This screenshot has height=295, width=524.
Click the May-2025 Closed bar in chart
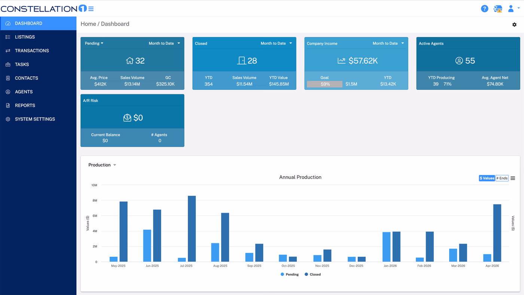click(124, 232)
